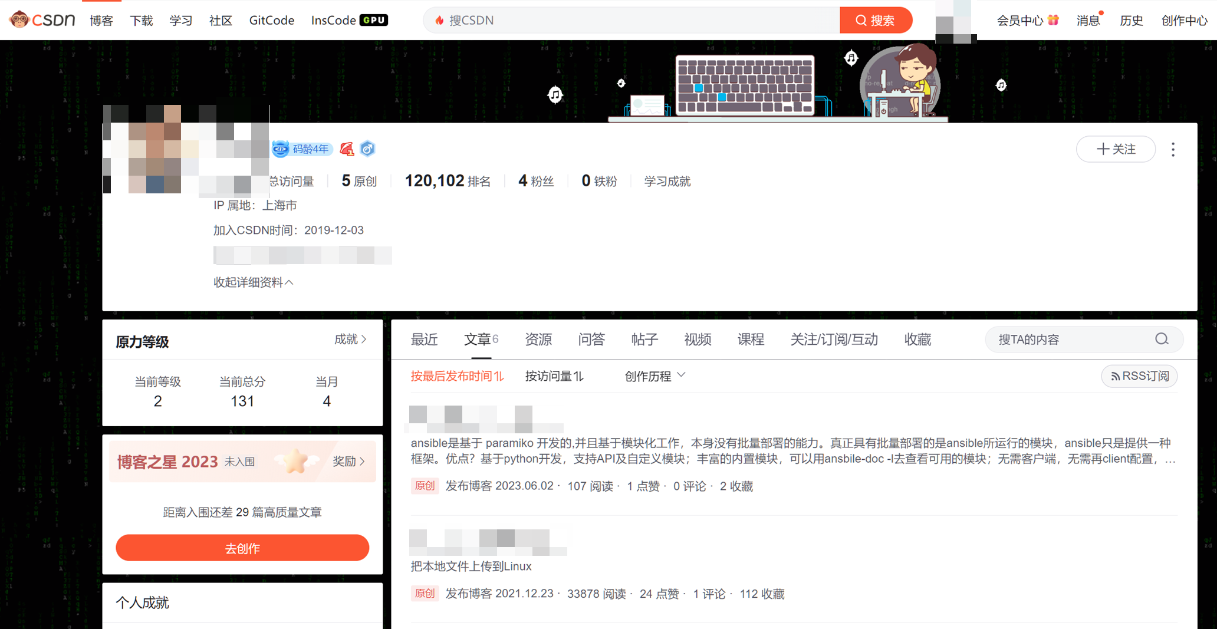1217x629 pixels.
Task: Open 创作中心 link
Action: pyautogui.click(x=1185, y=21)
